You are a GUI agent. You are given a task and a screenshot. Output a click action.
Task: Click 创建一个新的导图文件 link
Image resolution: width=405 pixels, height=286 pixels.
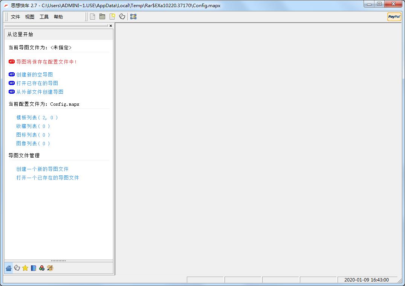point(42,169)
